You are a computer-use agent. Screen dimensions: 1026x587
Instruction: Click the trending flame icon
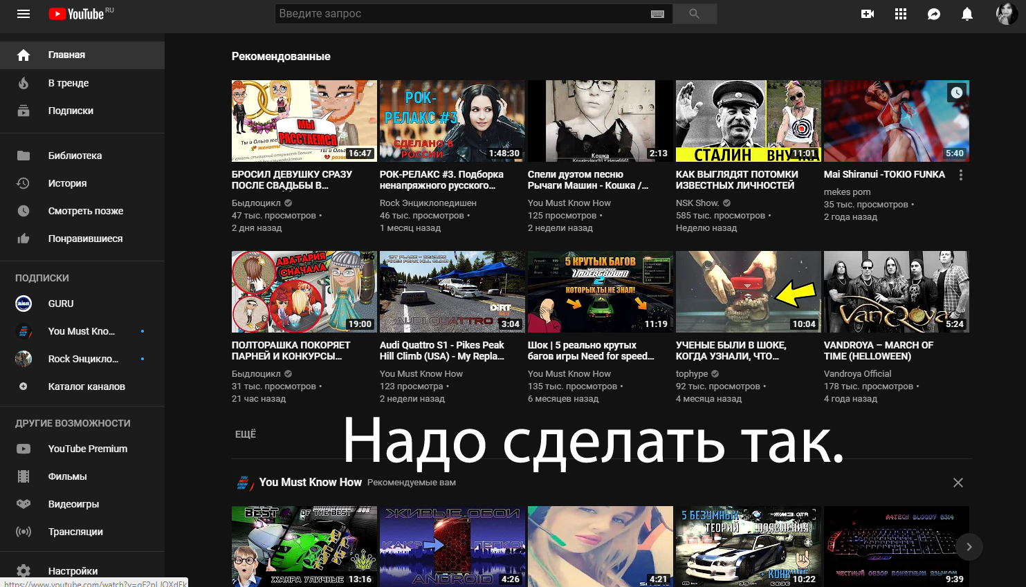click(x=24, y=83)
